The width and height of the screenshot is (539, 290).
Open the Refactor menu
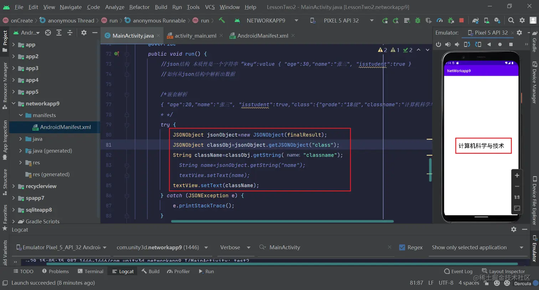(x=139, y=7)
